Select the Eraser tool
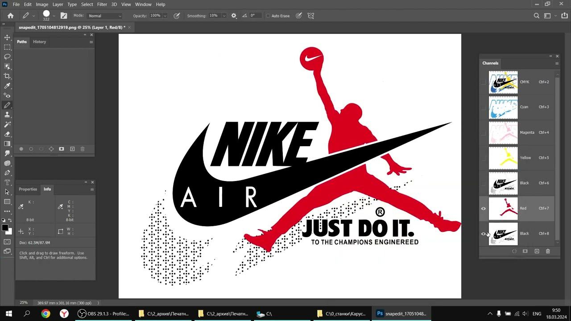 click(x=7, y=134)
